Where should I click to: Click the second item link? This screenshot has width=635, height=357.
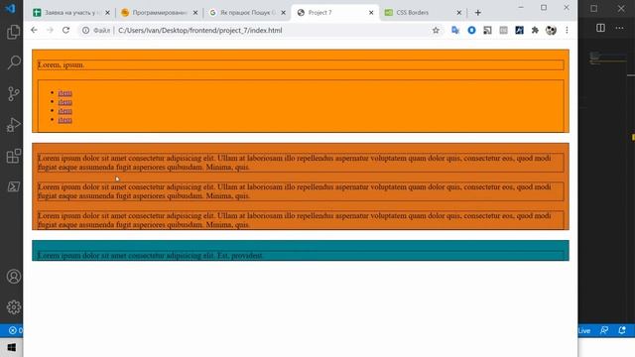(64, 102)
